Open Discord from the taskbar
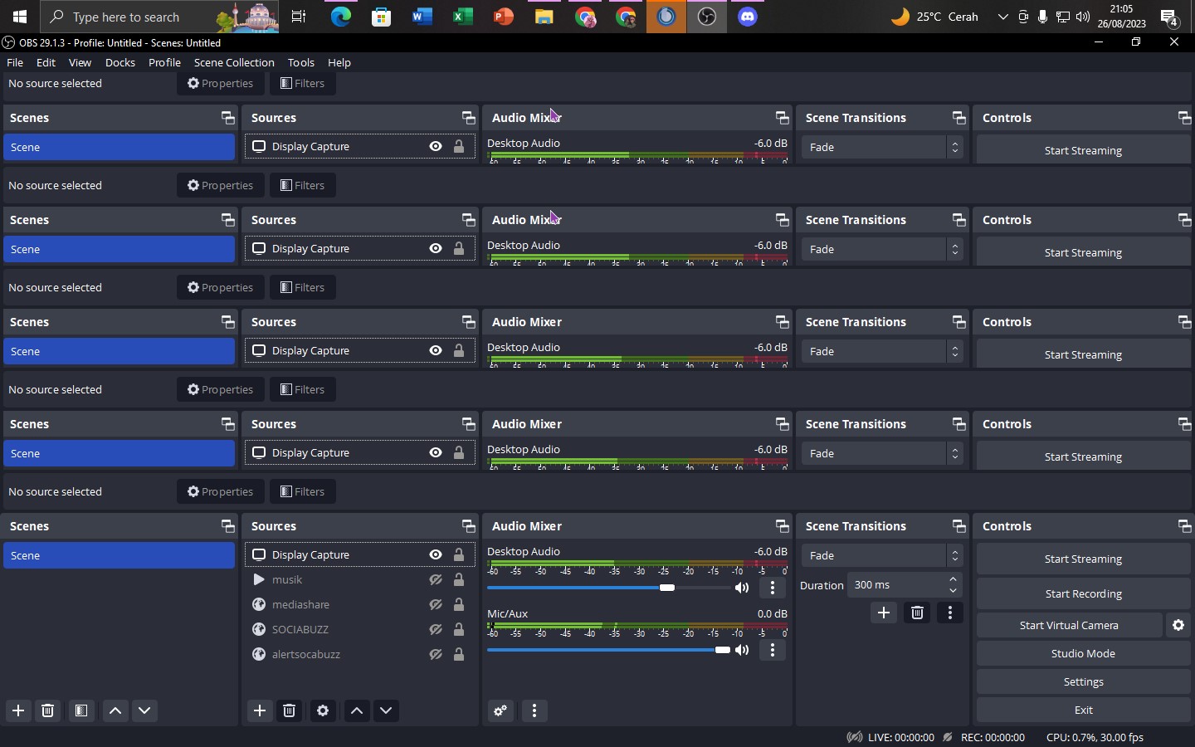 point(747,17)
